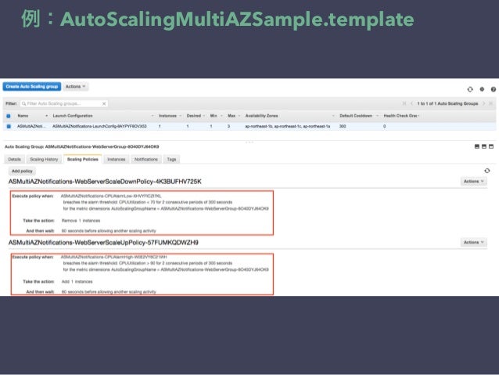Select the Scaling Policies tab
499x375 pixels.
click(83, 159)
